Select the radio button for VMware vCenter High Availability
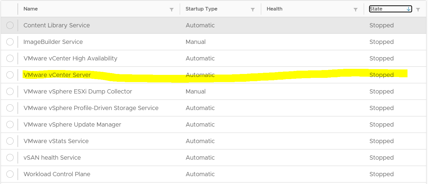Screen dimensions: 428x184 point(10,58)
